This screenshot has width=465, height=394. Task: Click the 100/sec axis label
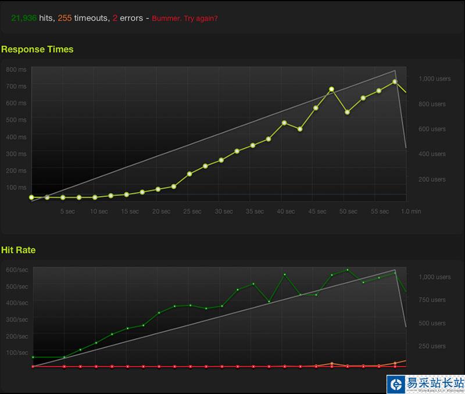pos(17,353)
